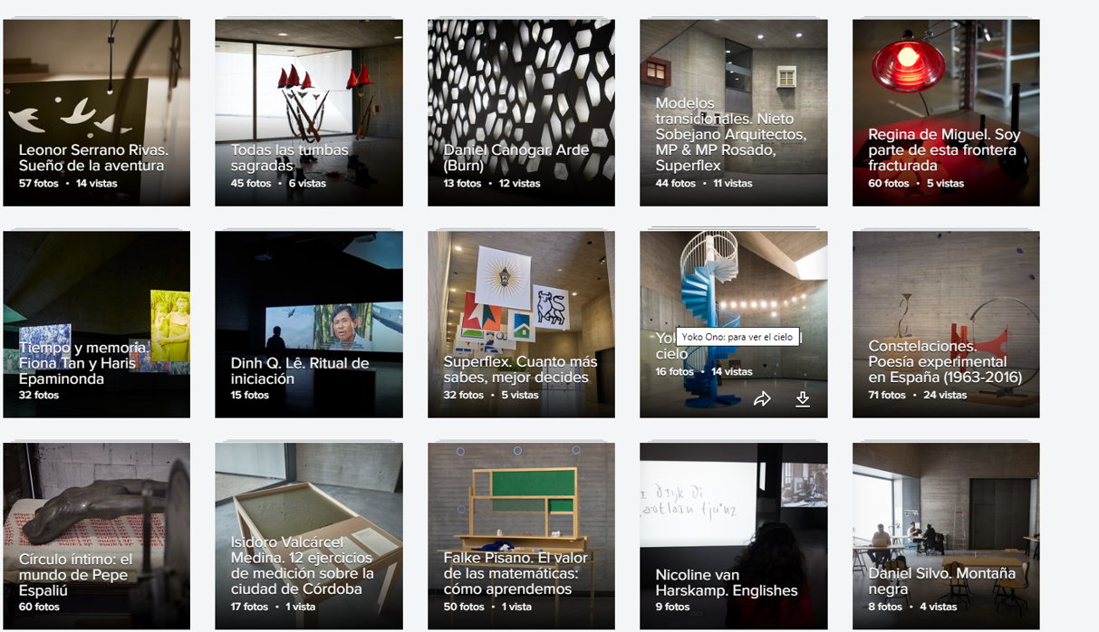
Task: Open the Modelos transicionales album
Action: [x=734, y=113]
